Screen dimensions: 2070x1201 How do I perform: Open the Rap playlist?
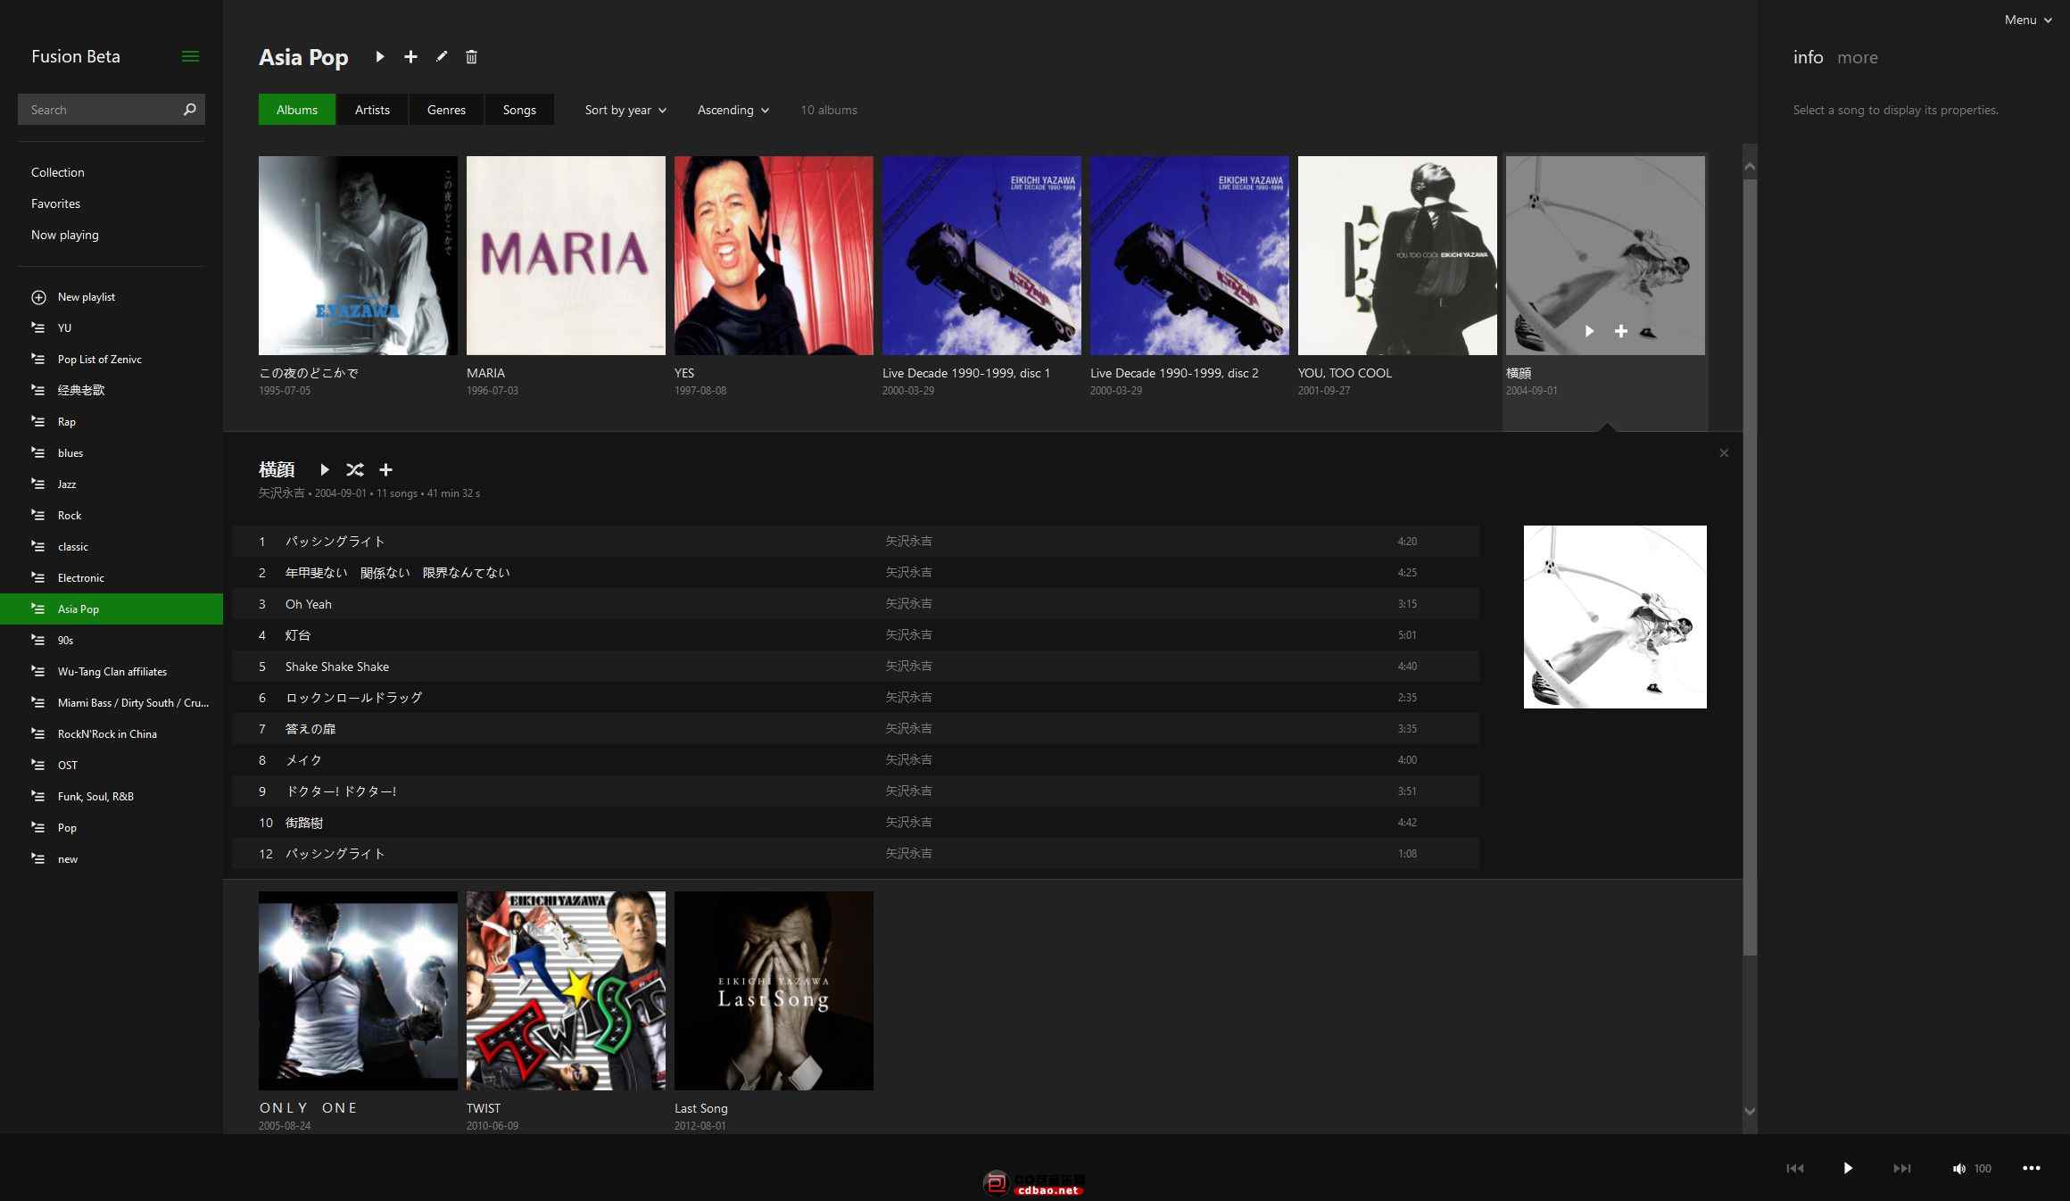tap(112, 422)
